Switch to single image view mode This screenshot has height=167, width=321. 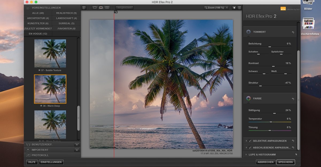click(94, 8)
